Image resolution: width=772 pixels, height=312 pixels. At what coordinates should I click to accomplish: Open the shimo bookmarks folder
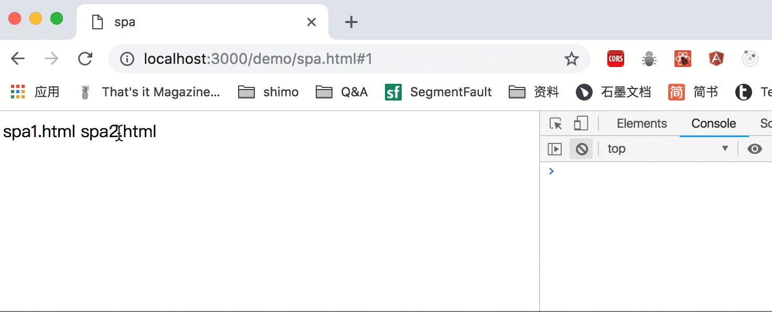click(269, 92)
